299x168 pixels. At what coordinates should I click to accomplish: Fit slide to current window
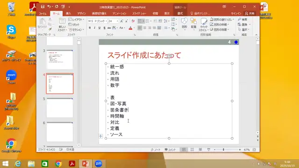[254, 150]
